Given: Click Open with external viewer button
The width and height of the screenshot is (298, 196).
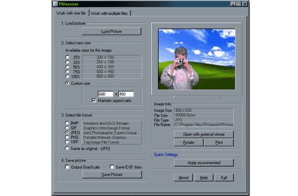Looking at the screenshot, I should pos(204,134).
